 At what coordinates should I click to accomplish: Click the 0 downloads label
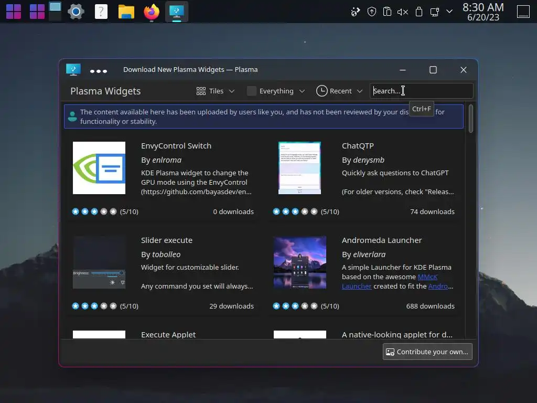(233, 212)
